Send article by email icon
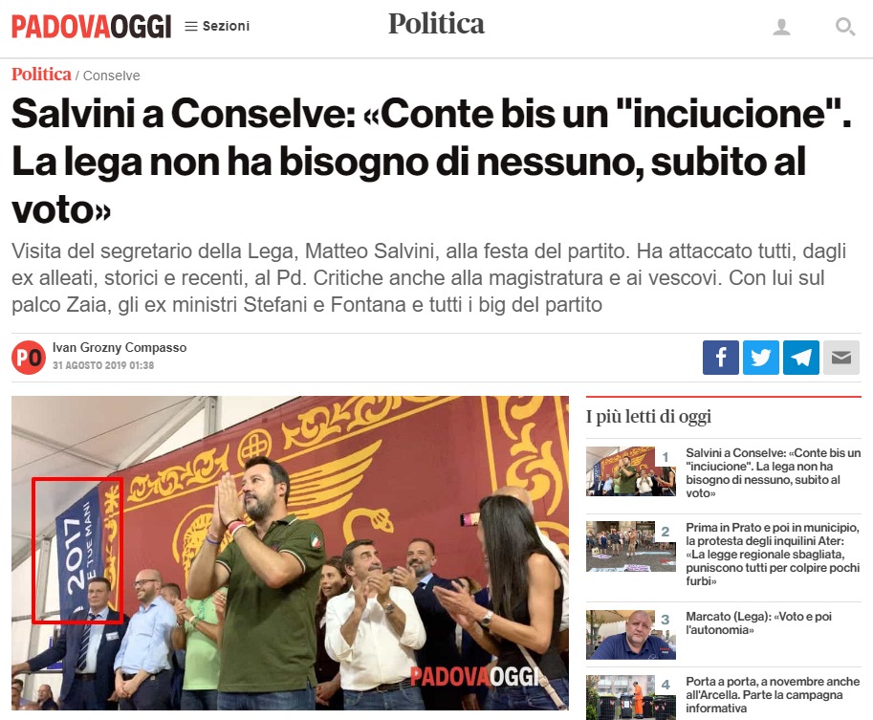 click(841, 358)
